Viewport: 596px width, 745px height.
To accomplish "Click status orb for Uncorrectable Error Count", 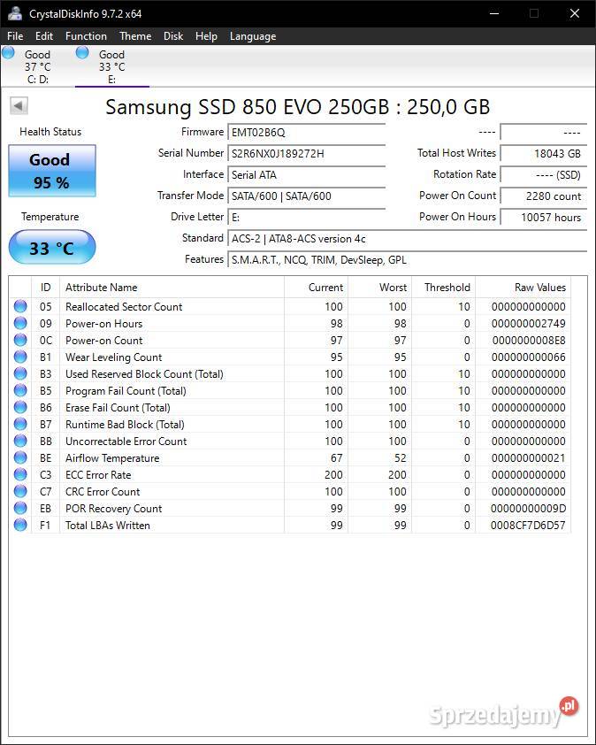I will pyautogui.click(x=20, y=441).
